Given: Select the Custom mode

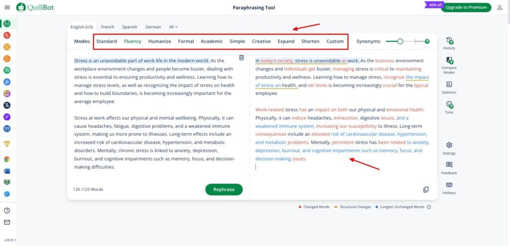Looking at the screenshot, I should point(335,41).
